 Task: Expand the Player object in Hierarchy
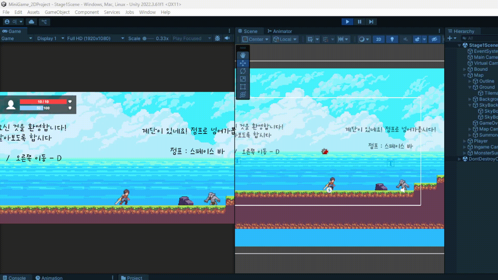click(x=465, y=141)
